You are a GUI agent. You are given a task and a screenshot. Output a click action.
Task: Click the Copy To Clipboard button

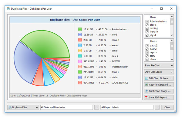pyautogui.click(x=159, y=85)
